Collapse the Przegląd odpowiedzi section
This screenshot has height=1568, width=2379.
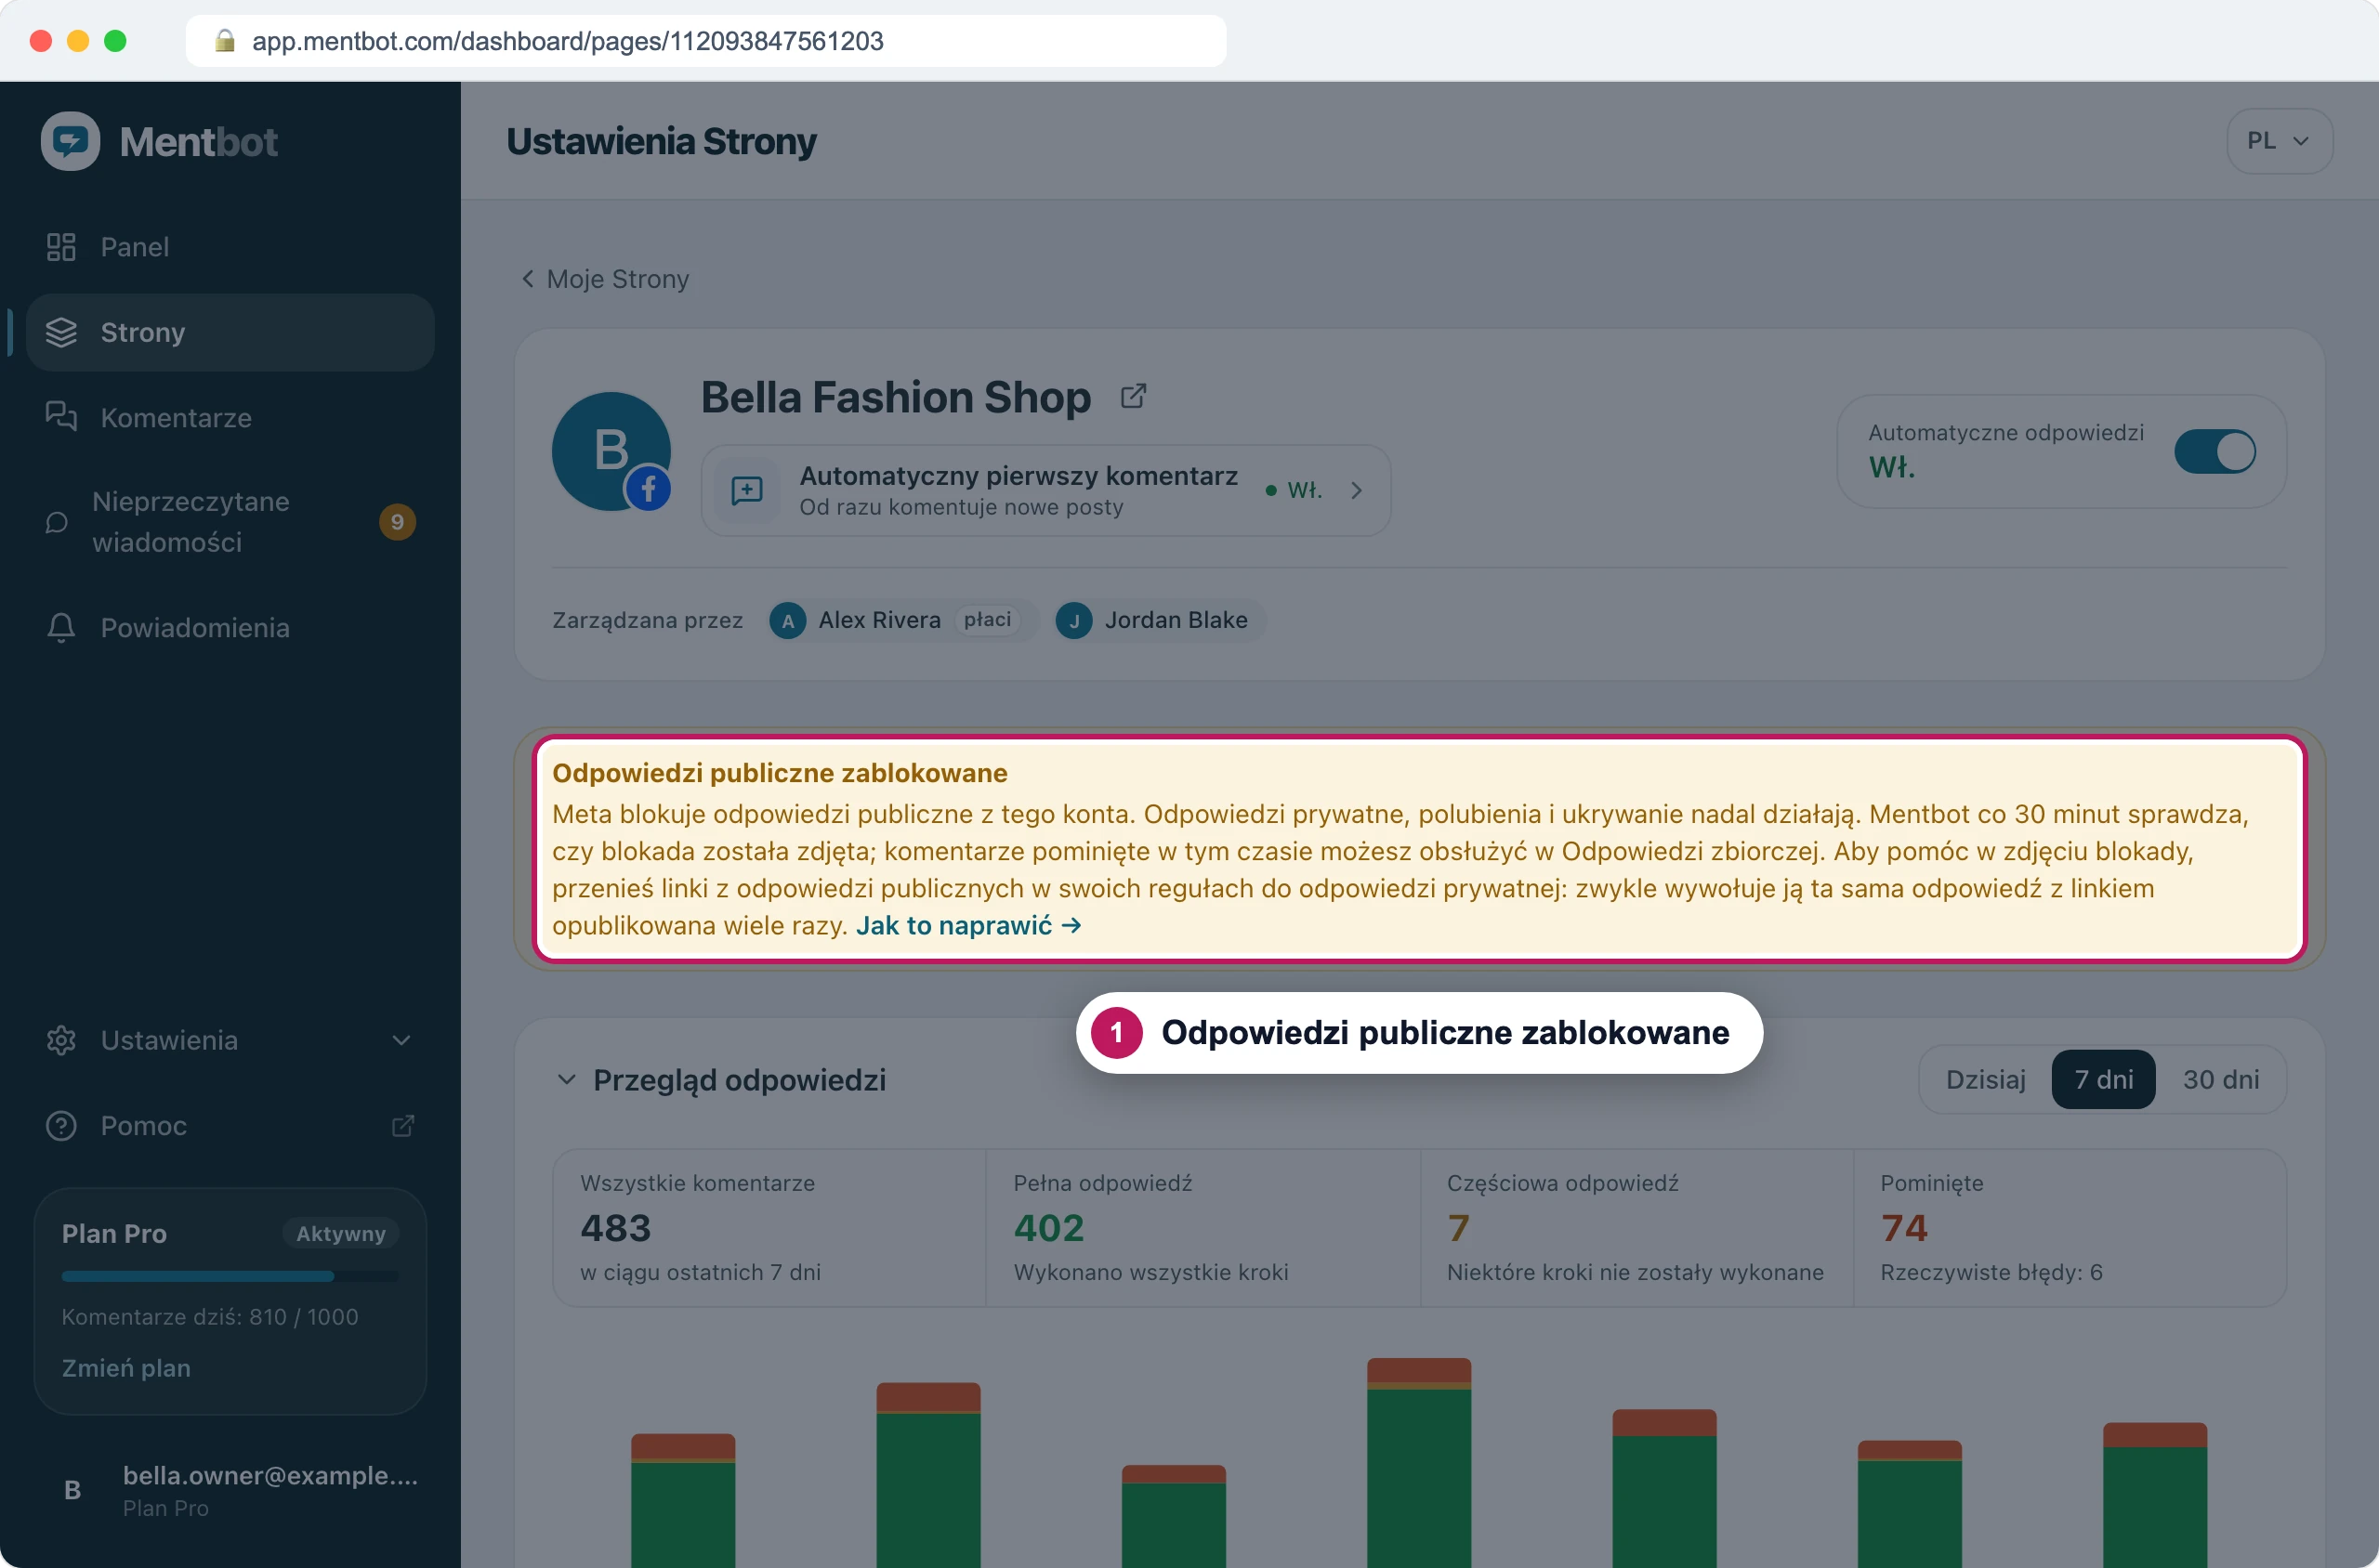click(x=566, y=1080)
